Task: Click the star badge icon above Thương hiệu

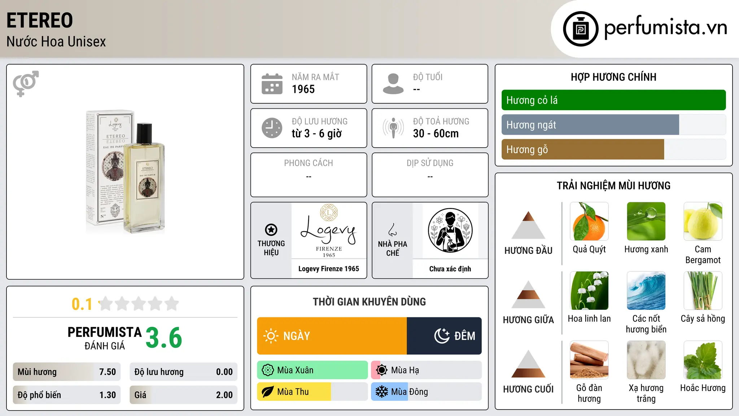Action: pyautogui.click(x=271, y=230)
